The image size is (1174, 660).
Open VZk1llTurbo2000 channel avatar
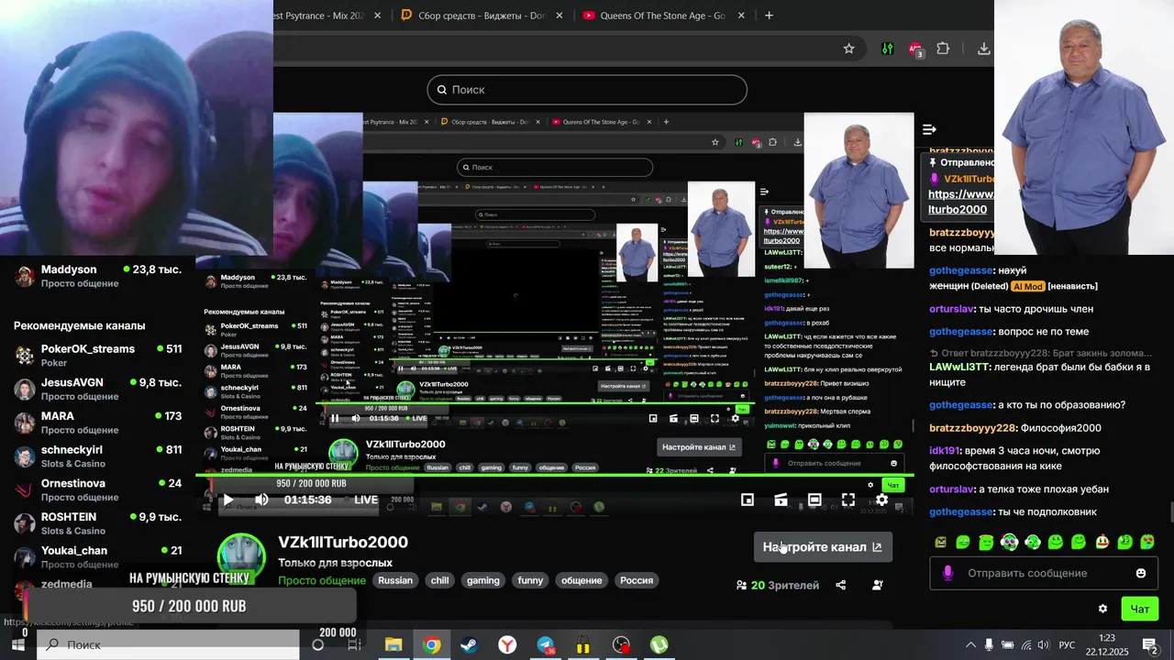(241, 557)
